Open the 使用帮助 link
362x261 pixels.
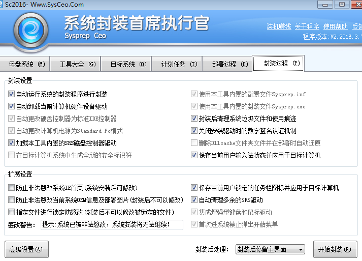[336, 26]
